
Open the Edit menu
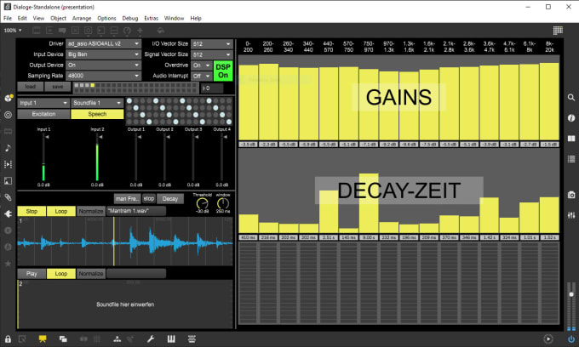[22, 18]
